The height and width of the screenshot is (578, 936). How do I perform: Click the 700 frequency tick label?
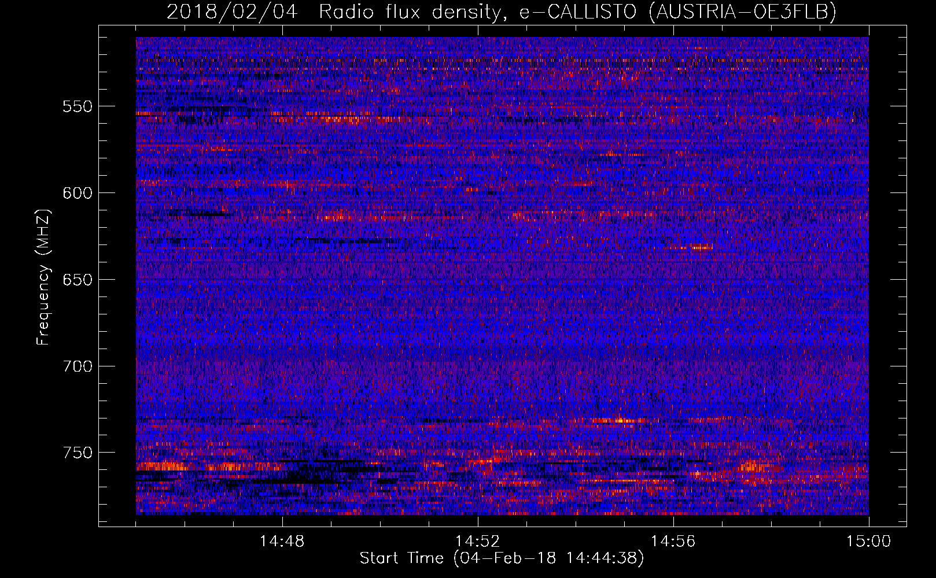pos(78,366)
